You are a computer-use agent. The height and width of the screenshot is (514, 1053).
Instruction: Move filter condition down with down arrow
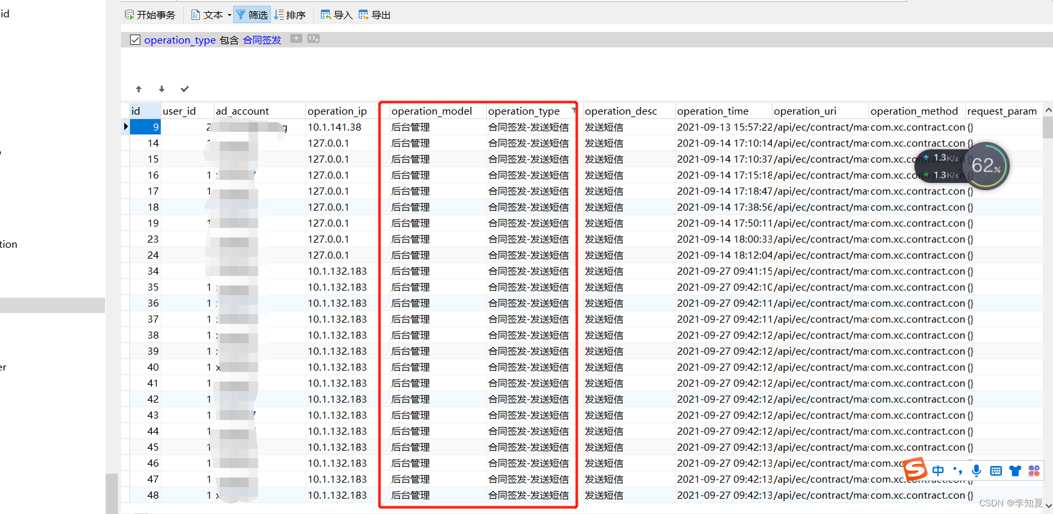(161, 89)
